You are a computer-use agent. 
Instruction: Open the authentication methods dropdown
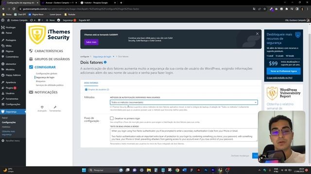pos(184,102)
